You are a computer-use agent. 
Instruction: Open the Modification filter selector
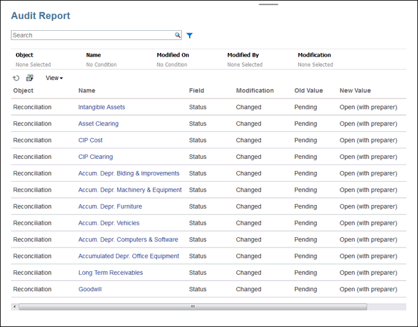[315, 65]
